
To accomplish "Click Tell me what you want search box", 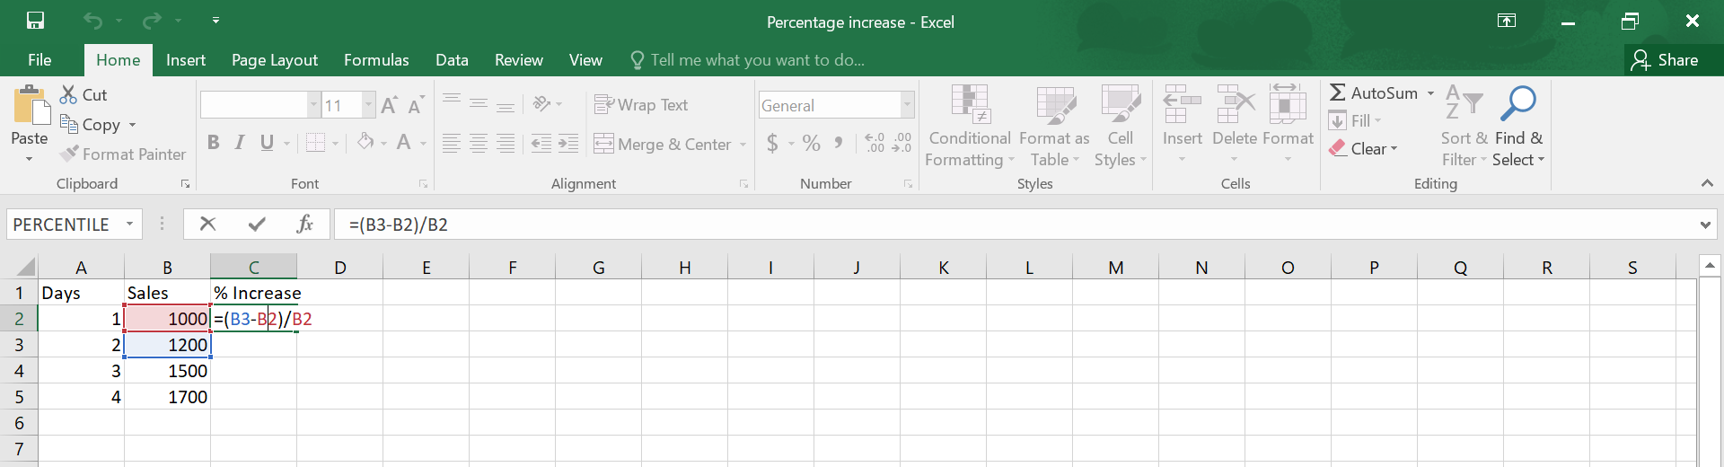I will point(748,60).
